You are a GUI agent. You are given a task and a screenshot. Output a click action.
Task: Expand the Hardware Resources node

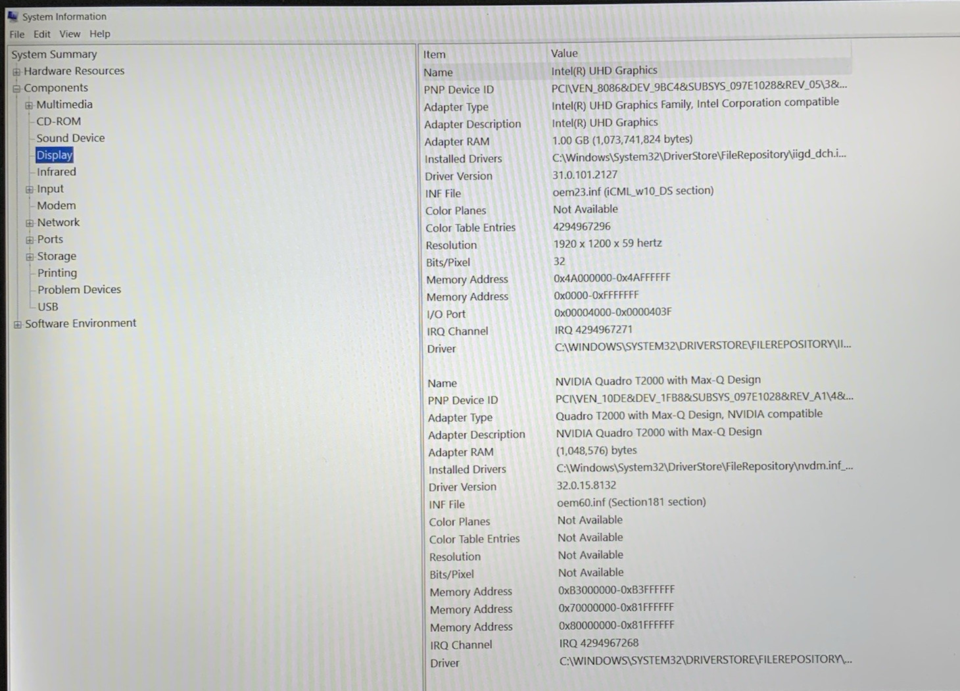(16, 72)
